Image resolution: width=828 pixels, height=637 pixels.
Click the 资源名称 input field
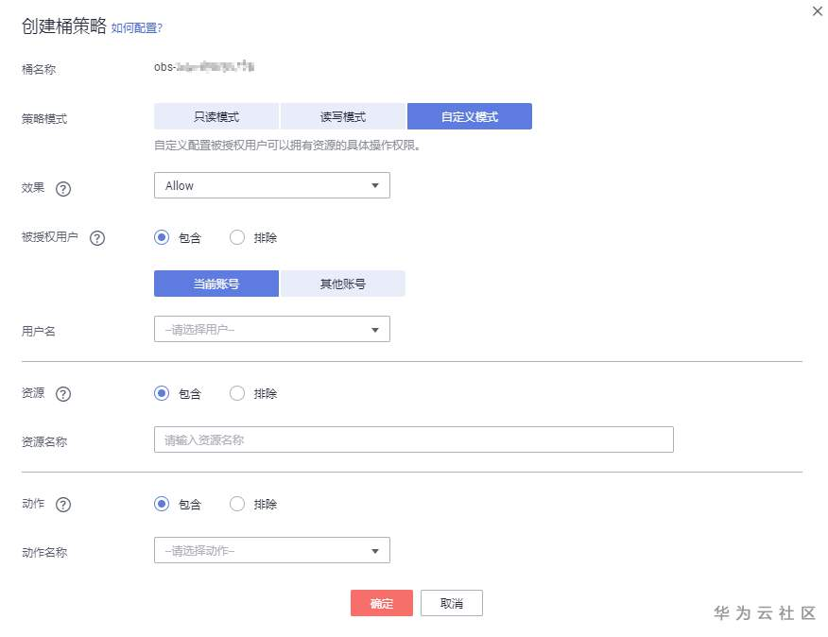coord(413,439)
